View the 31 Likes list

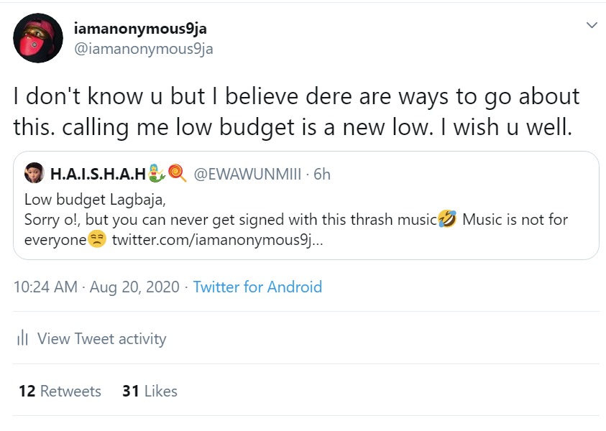coord(150,391)
